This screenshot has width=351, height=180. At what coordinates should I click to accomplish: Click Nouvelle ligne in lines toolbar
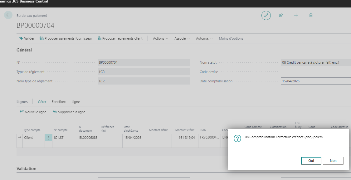pyautogui.click(x=33, y=112)
